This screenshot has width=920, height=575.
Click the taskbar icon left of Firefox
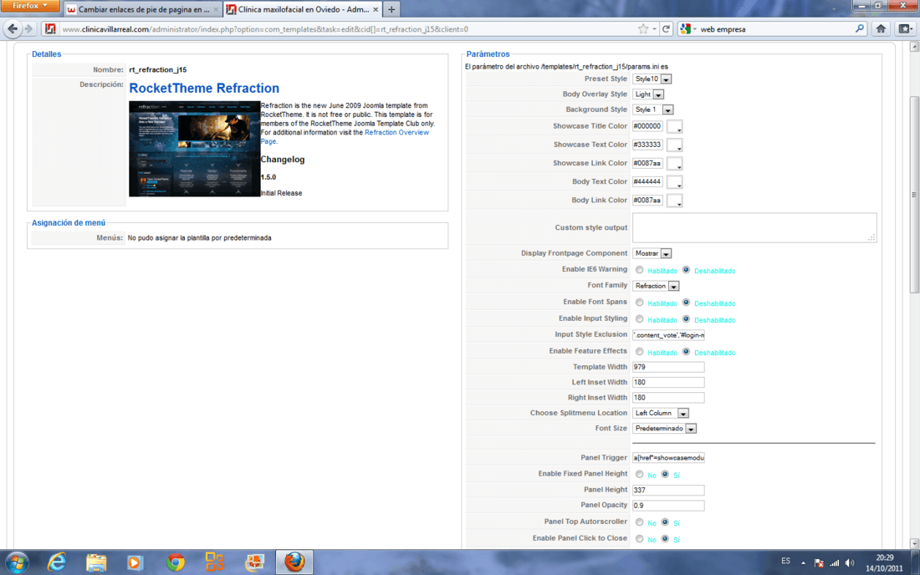click(254, 562)
